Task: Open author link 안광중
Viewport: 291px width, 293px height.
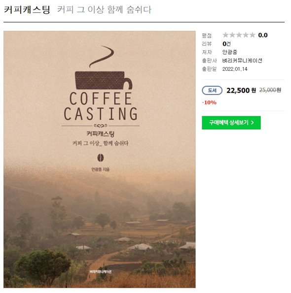Action: click(x=230, y=52)
